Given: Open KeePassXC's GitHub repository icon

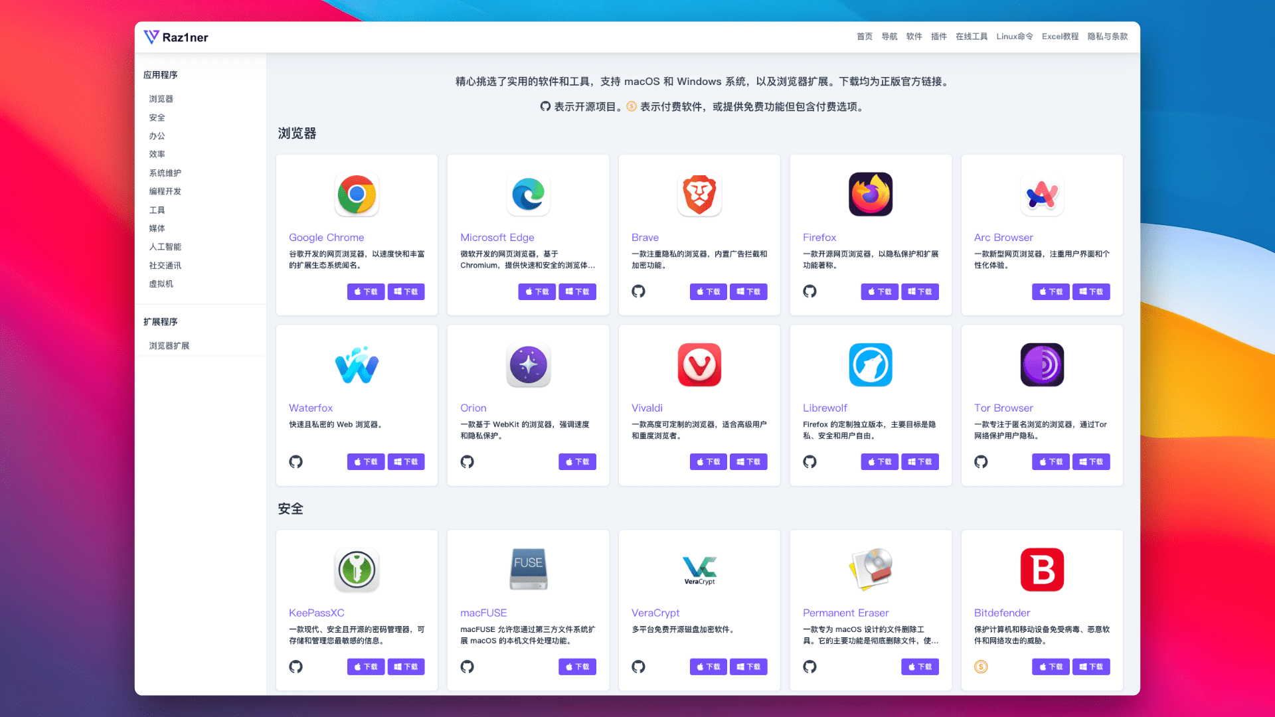Looking at the screenshot, I should click(296, 667).
